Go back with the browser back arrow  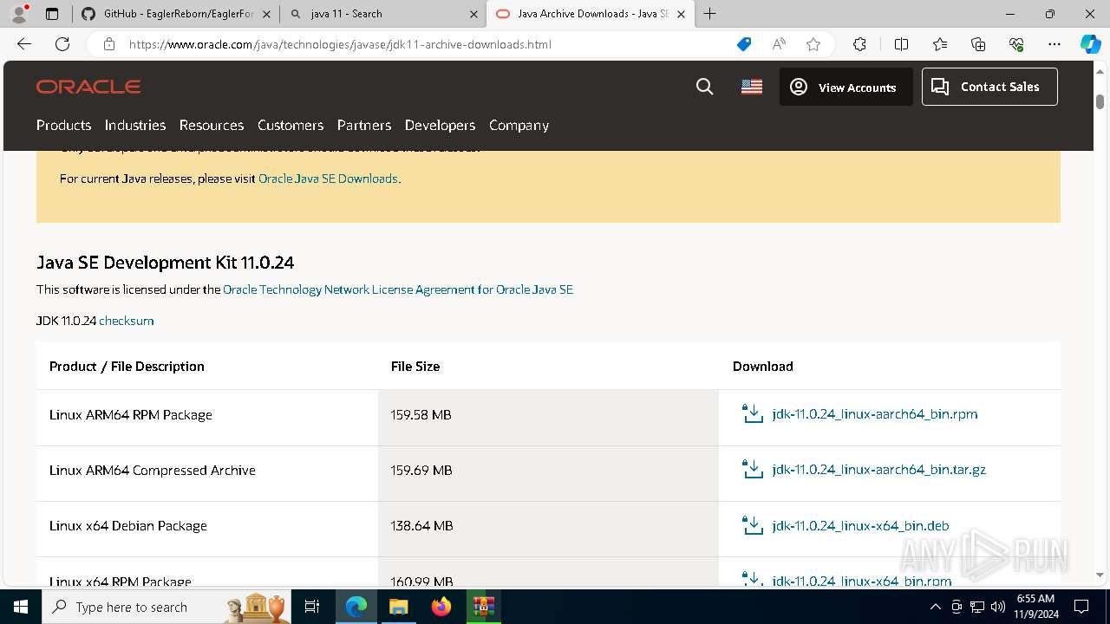[24, 44]
